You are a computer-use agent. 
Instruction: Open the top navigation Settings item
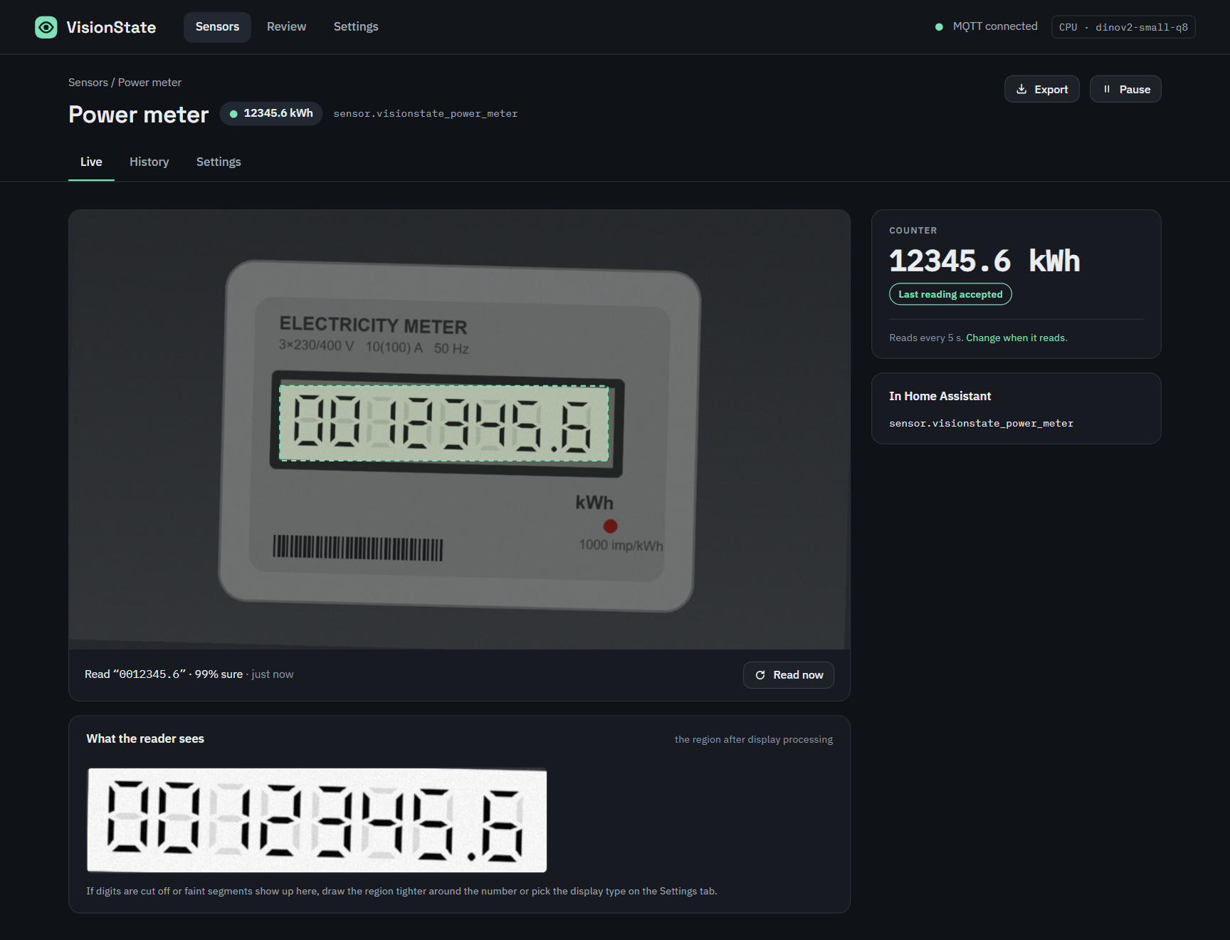[356, 27]
